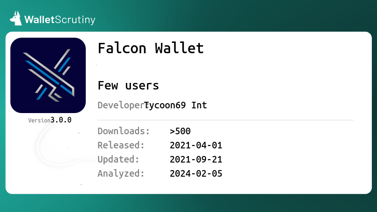This screenshot has width=377, height=212.
Task: Click the Version label under icon
Action: [x=39, y=121]
